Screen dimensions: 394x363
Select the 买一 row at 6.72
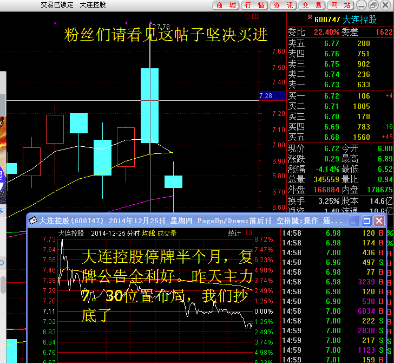340,96
